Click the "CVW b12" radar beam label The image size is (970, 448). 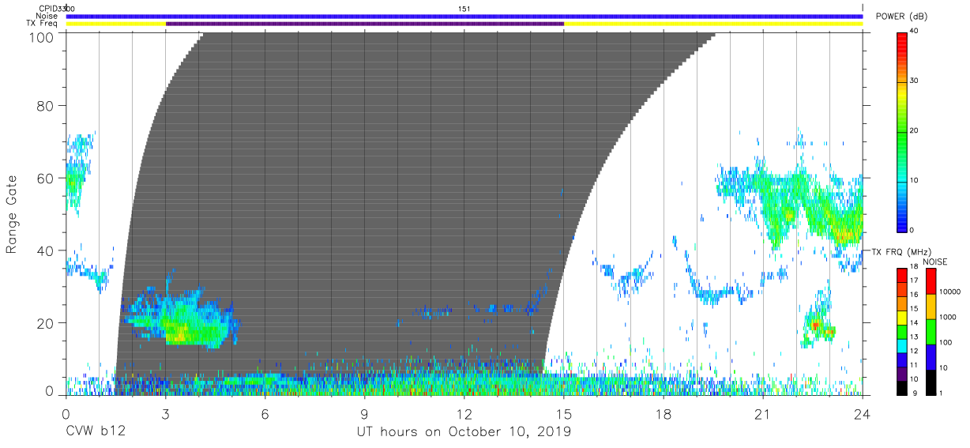pos(95,432)
